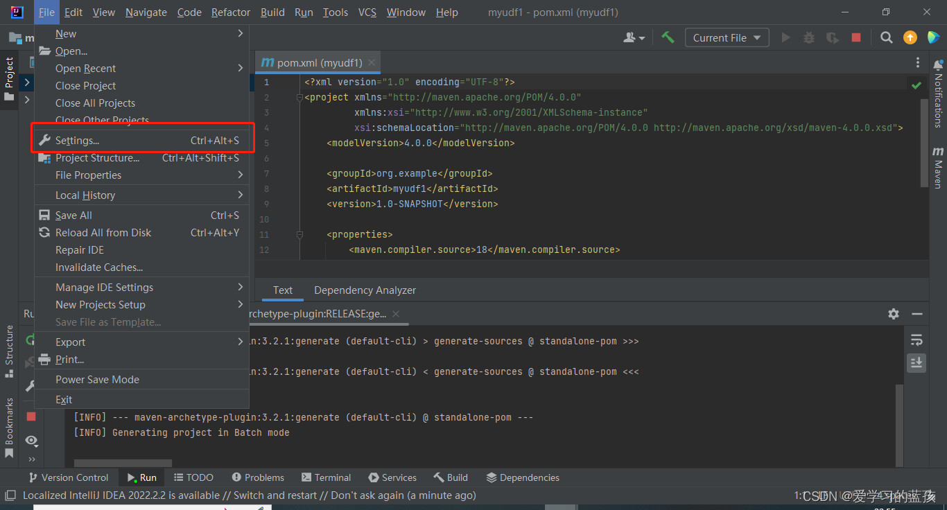Expand the File Properties submenu
Viewport: 947px width, 510px height.
coord(141,175)
